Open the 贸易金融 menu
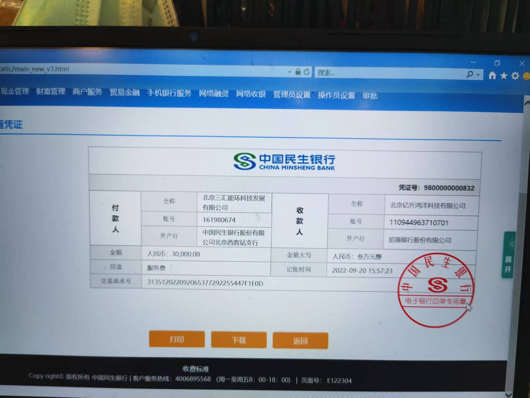The width and height of the screenshot is (530, 398). point(125,92)
